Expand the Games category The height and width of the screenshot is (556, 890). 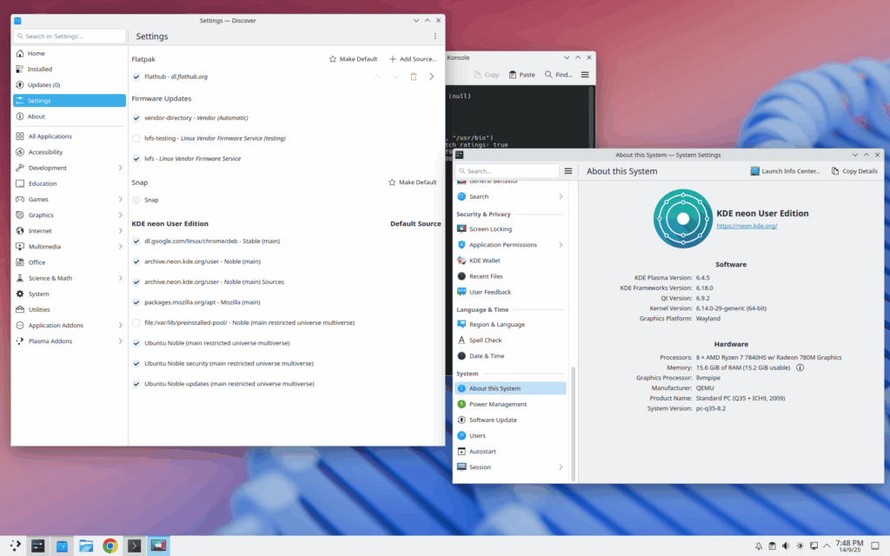(x=120, y=200)
